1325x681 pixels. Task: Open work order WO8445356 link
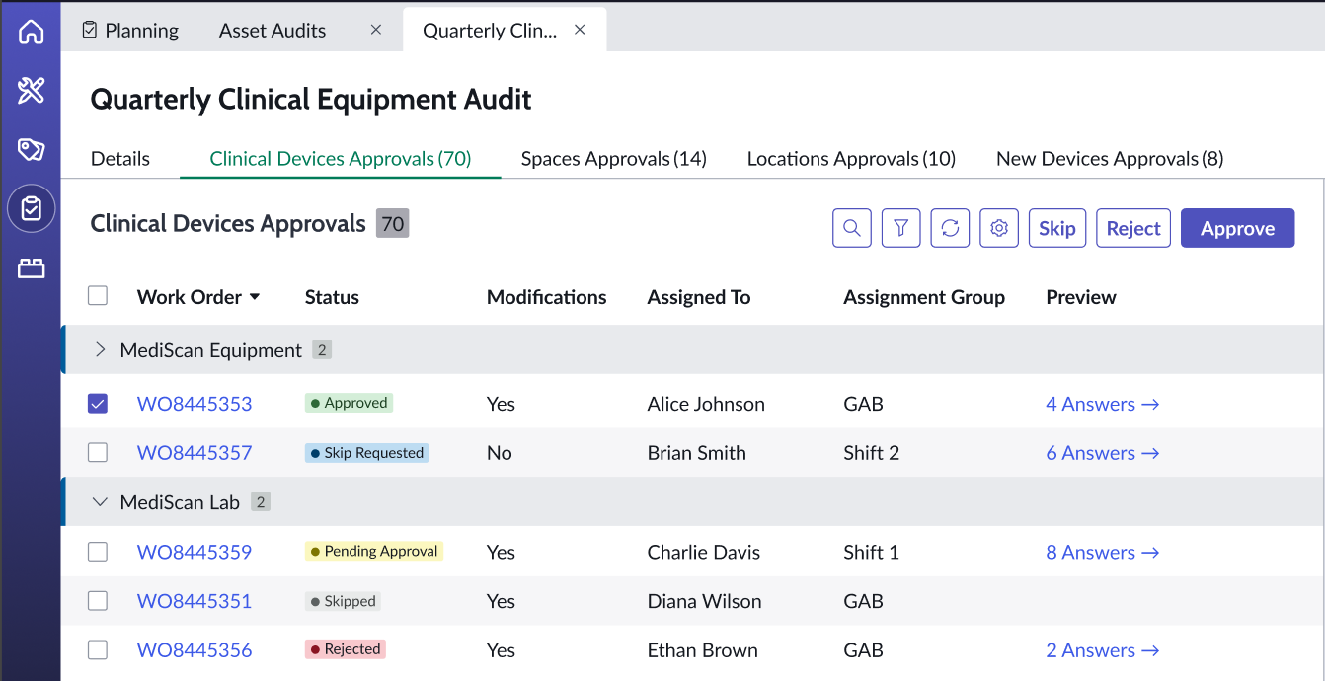(195, 650)
